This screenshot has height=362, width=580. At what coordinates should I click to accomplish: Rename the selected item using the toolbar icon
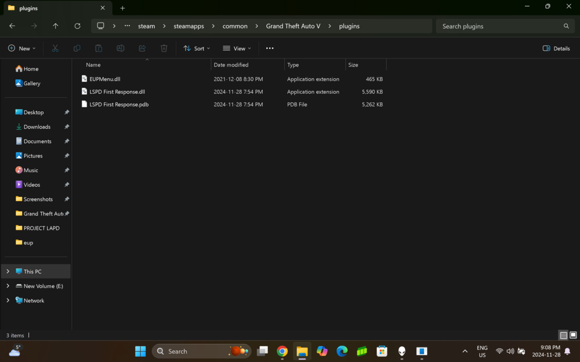[120, 48]
